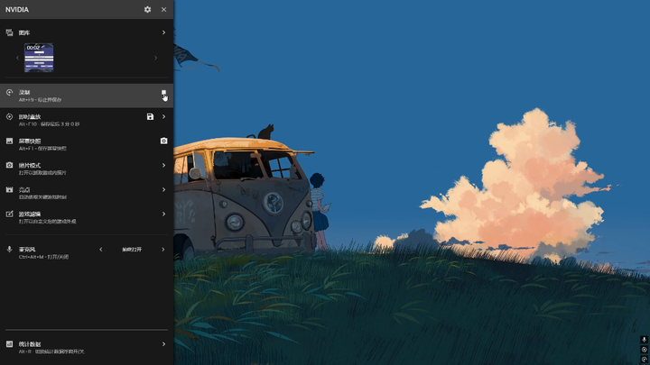The height and width of the screenshot is (365, 650).
Task: Click the microphone status indicator bottom-right
Action: tap(645, 340)
